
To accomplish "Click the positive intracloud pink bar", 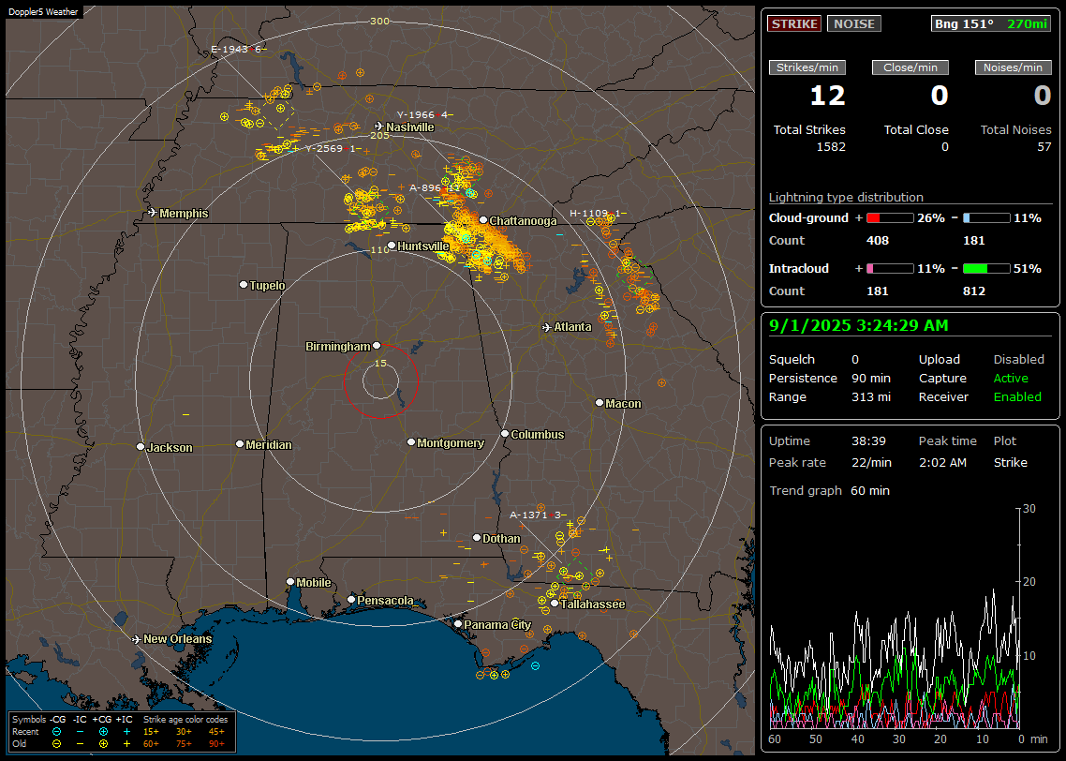I will click(890, 269).
